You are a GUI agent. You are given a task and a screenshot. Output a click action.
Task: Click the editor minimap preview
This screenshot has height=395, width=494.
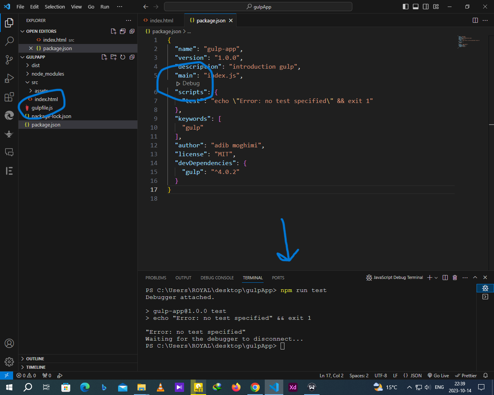(469, 42)
